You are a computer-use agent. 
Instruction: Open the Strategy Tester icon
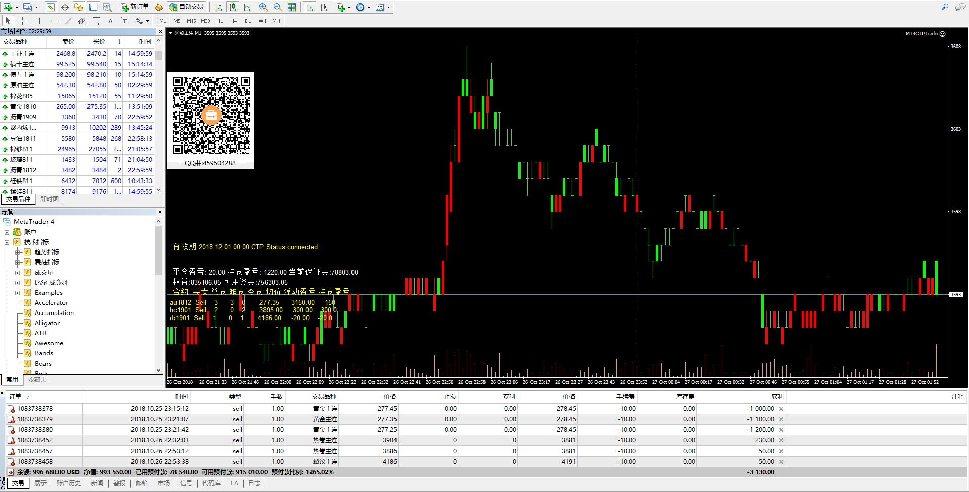pyautogui.click(x=107, y=7)
